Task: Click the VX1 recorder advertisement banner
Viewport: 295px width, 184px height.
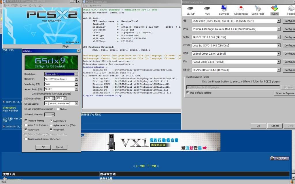Action: coord(151,142)
